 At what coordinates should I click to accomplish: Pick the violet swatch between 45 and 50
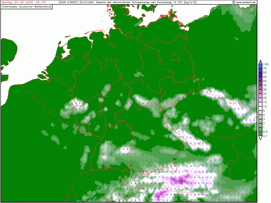point(260,75)
